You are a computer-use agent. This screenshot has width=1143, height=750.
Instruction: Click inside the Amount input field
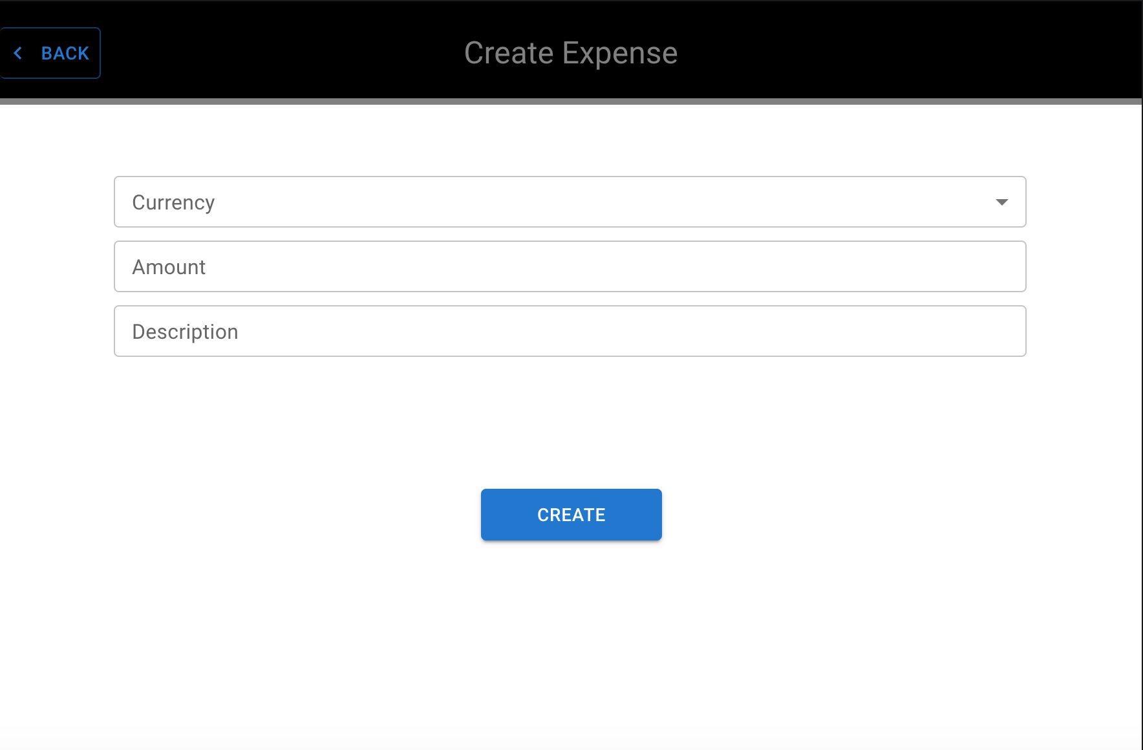(x=570, y=266)
